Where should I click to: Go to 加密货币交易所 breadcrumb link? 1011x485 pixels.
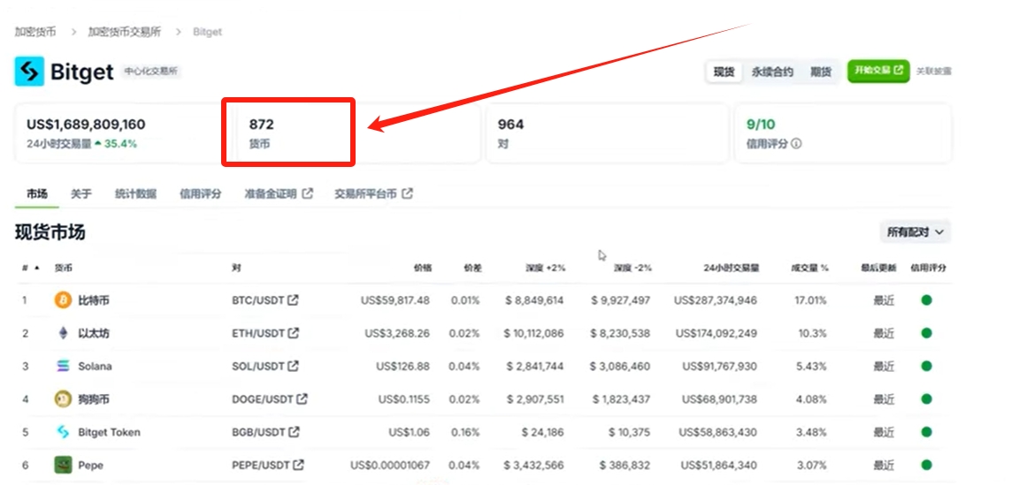125,32
